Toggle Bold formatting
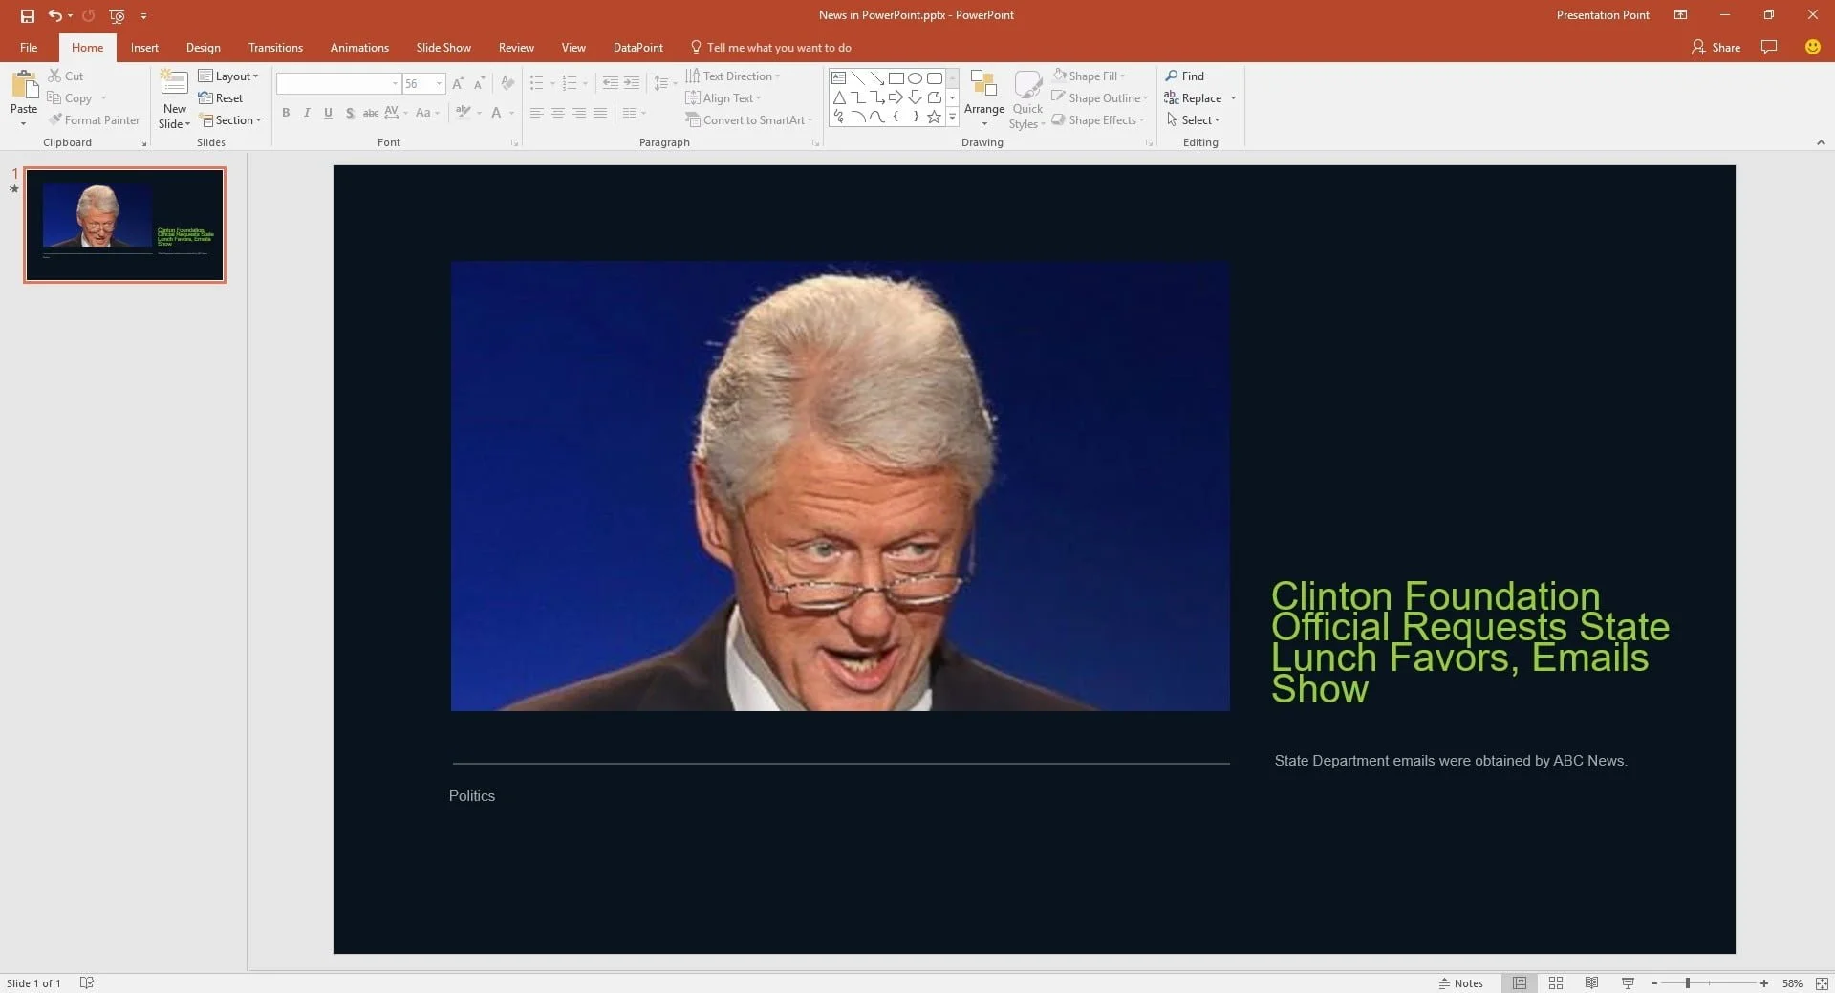The image size is (1835, 993). click(286, 113)
